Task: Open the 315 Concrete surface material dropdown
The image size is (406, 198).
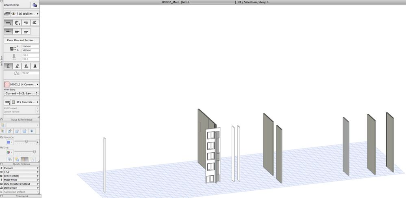Action: click(25, 102)
